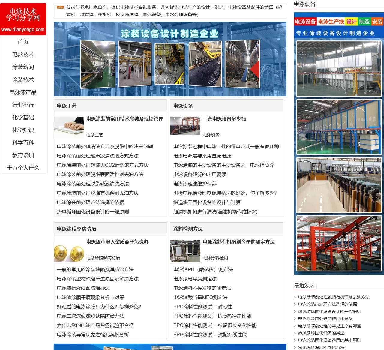The height and width of the screenshot is (350, 384).
Task: Open the 电泳技术 navigation item
Action: [x=23, y=55]
